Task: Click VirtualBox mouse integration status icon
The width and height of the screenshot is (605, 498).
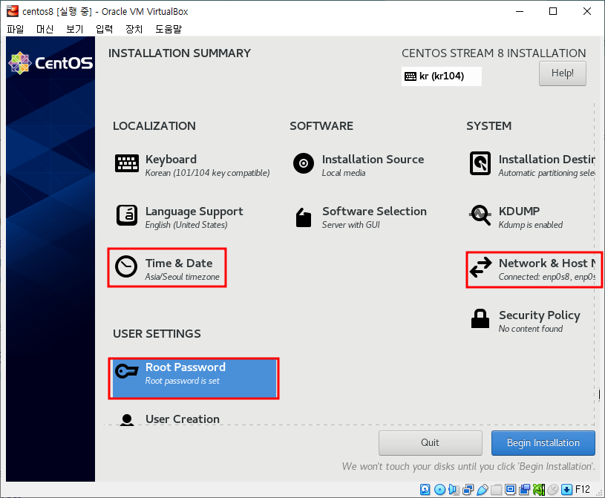Action: coord(552,490)
